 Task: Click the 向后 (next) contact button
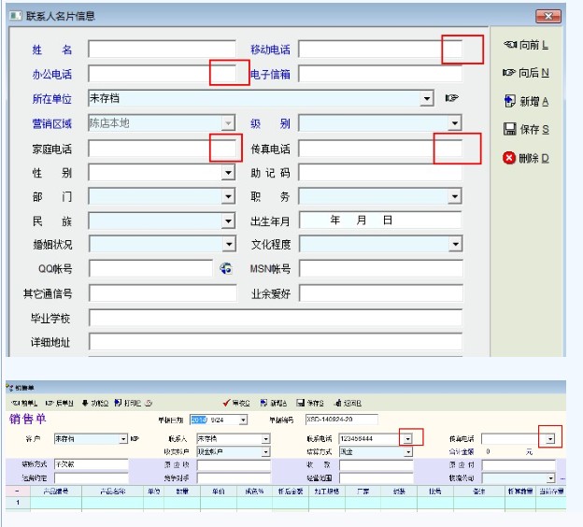point(525,72)
